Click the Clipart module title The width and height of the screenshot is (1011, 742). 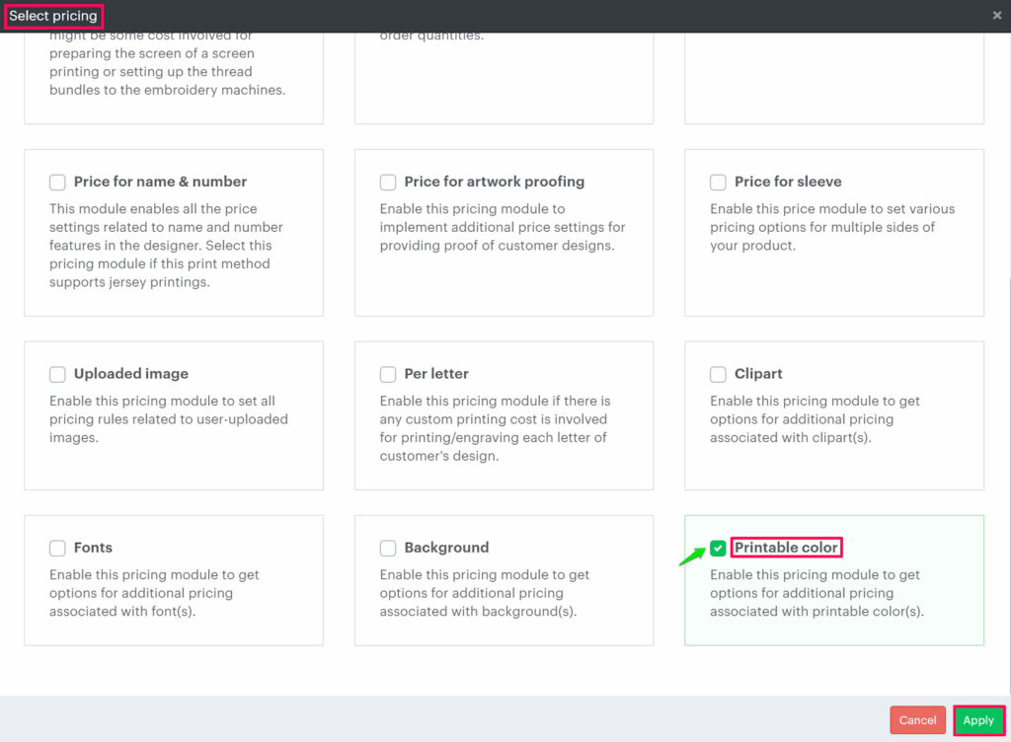tap(758, 374)
